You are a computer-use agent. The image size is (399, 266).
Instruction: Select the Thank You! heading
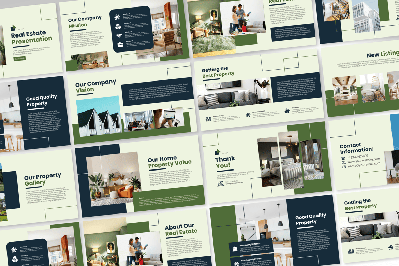[225, 162]
